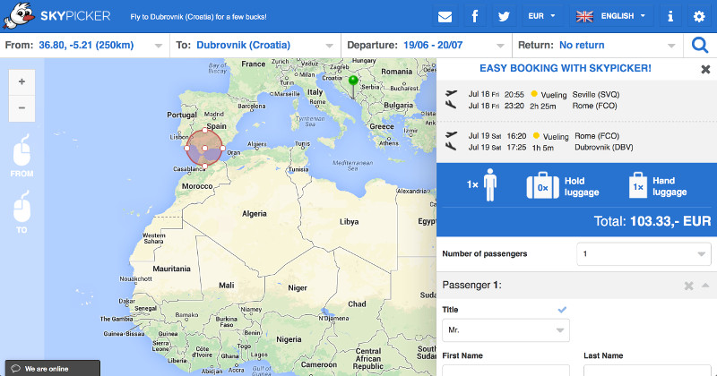Click the search magnifier button

700,46
